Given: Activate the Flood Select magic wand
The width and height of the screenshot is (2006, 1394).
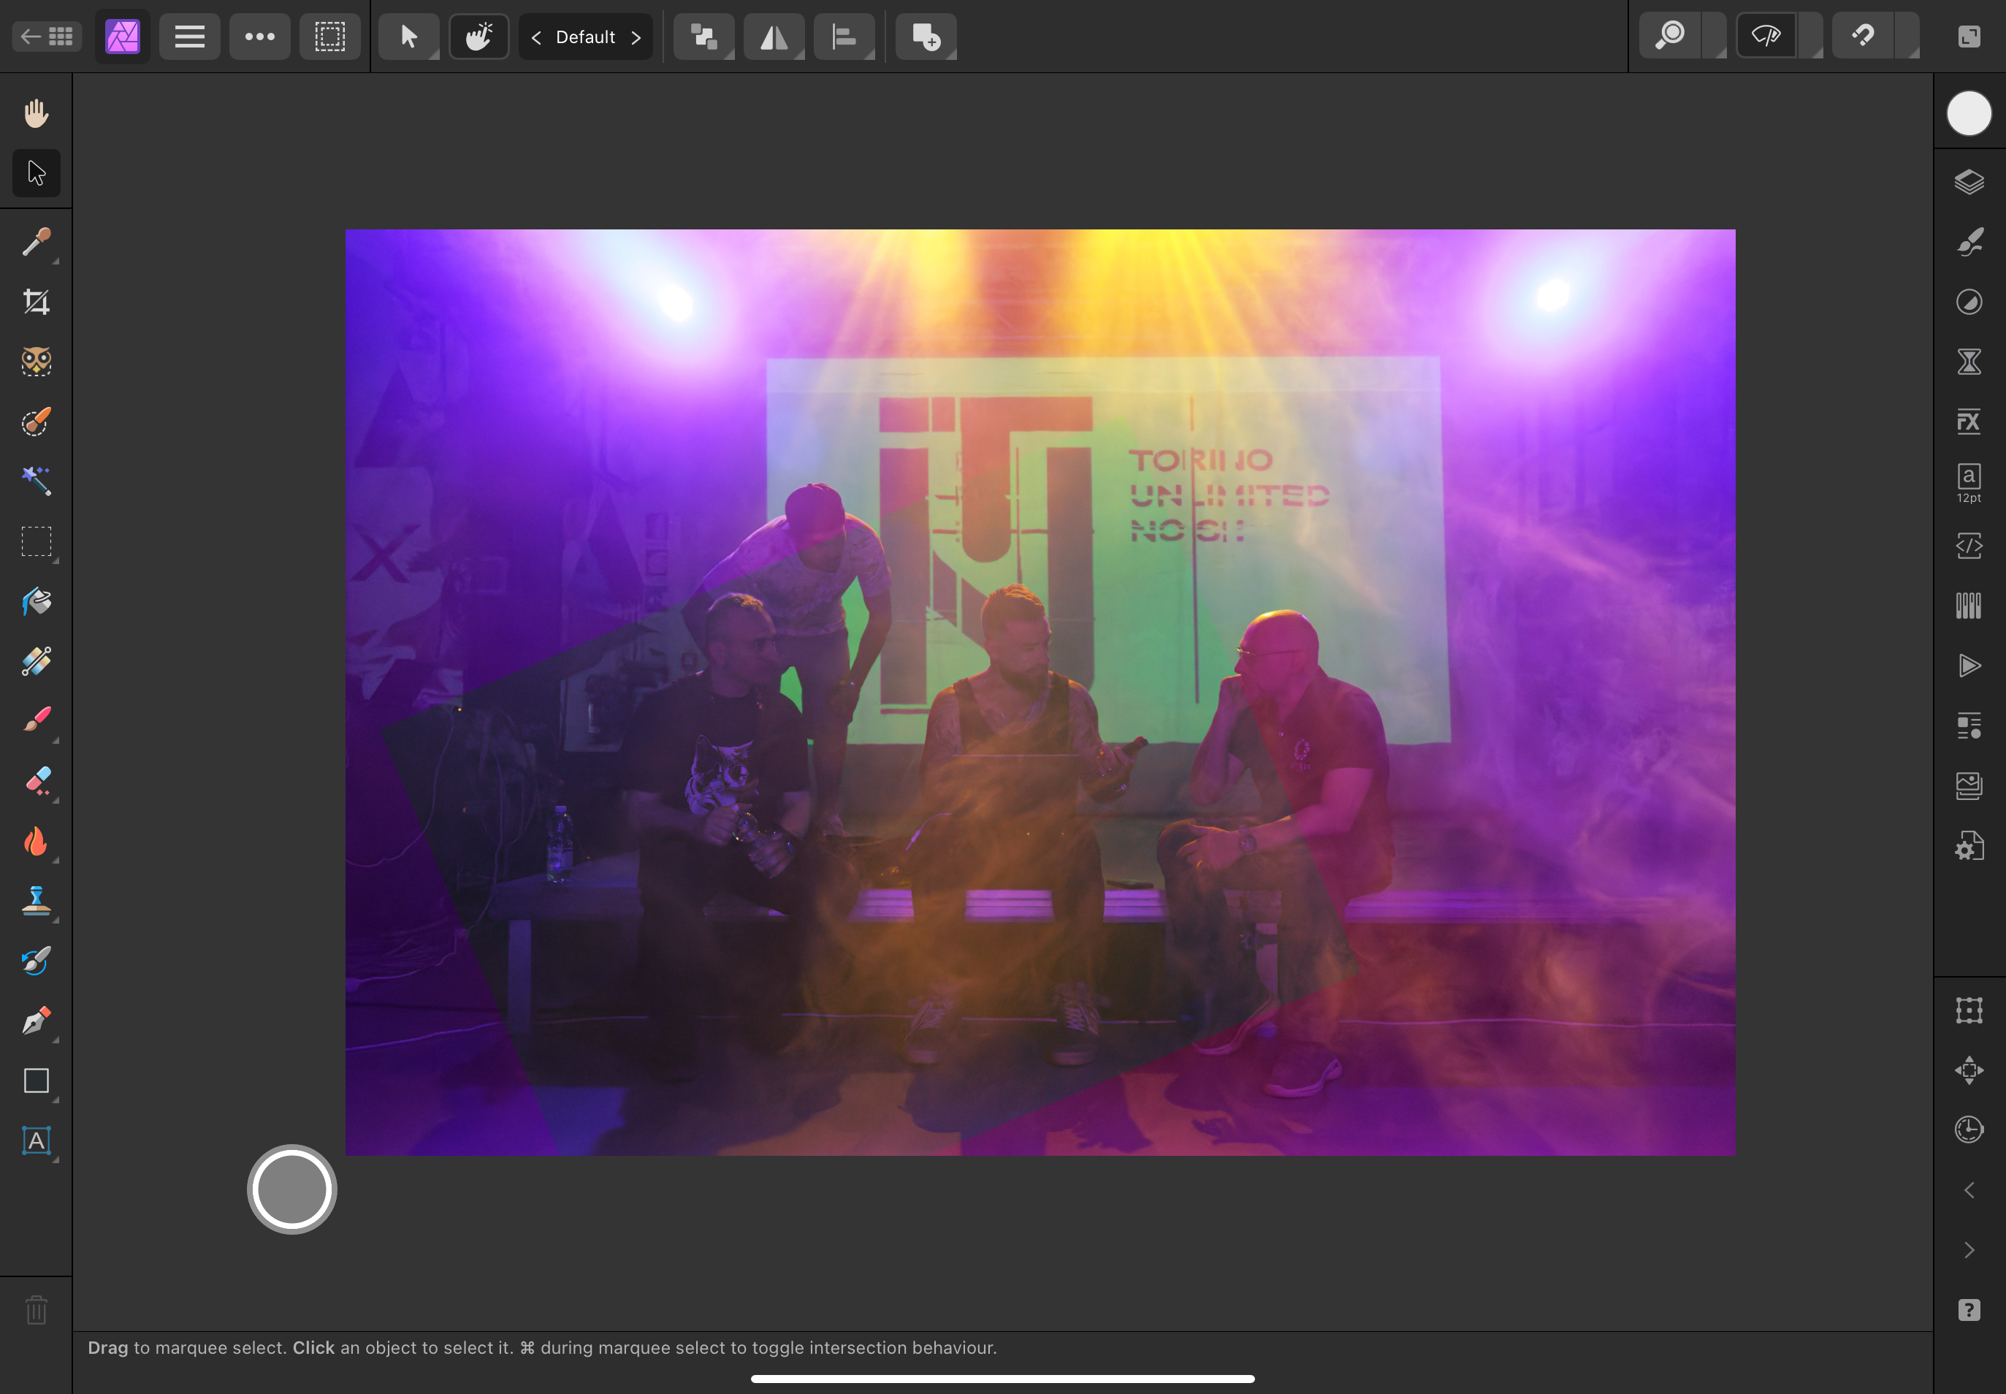Looking at the screenshot, I should click(x=36, y=481).
